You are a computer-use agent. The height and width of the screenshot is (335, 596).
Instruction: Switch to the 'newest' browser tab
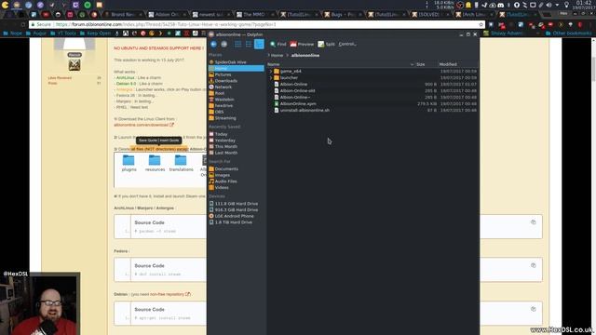210,15
